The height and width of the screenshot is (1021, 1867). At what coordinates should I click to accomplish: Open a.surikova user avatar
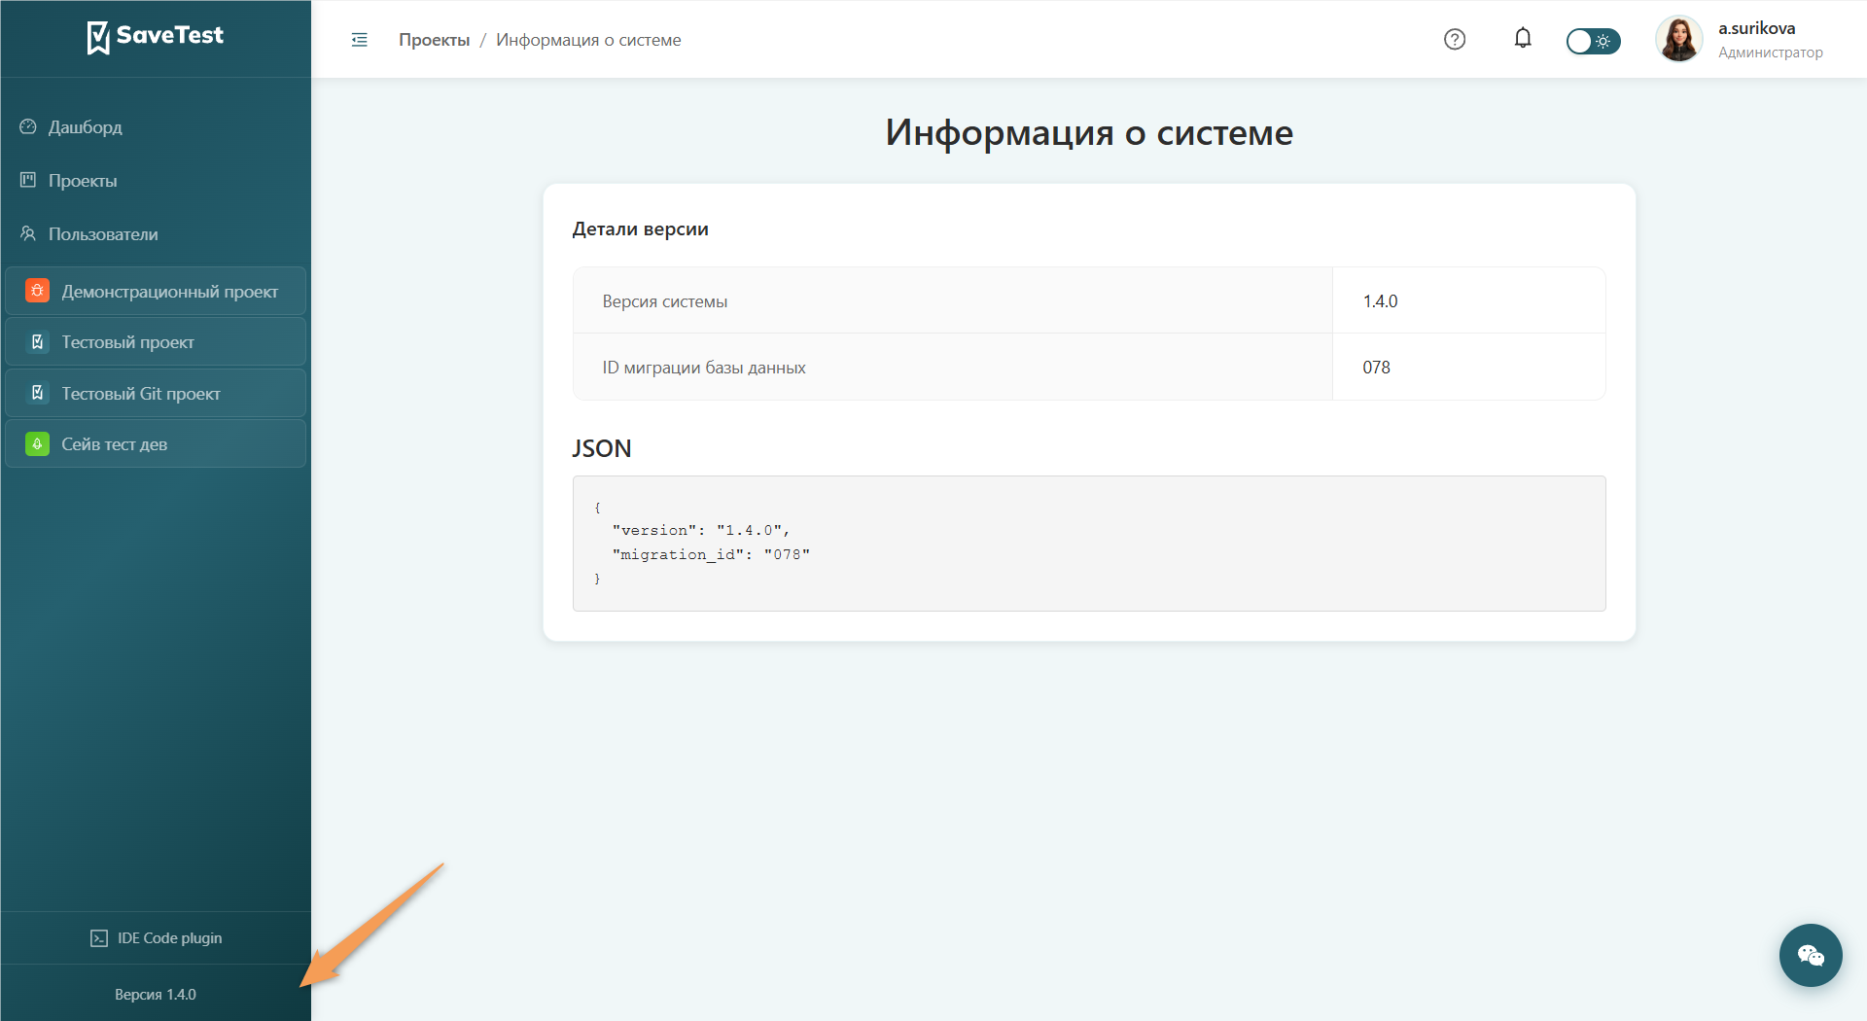point(1679,40)
